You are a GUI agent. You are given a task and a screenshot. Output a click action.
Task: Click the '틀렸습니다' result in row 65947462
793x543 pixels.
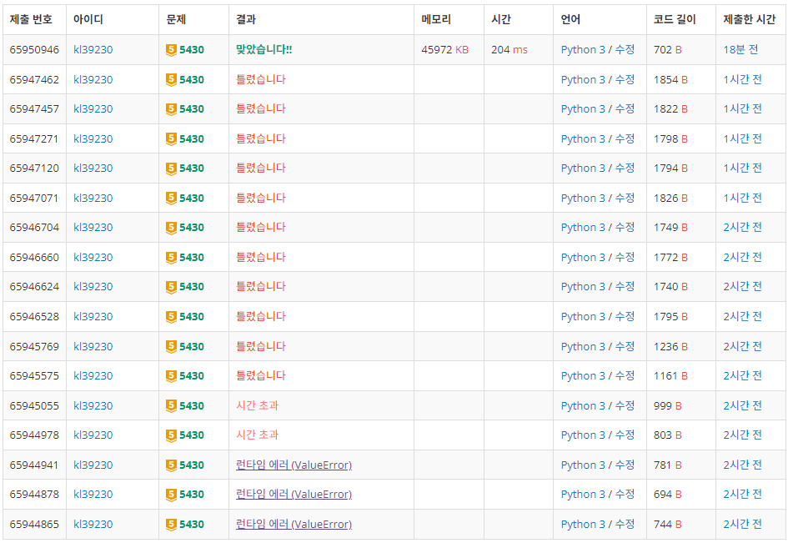click(x=261, y=79)
